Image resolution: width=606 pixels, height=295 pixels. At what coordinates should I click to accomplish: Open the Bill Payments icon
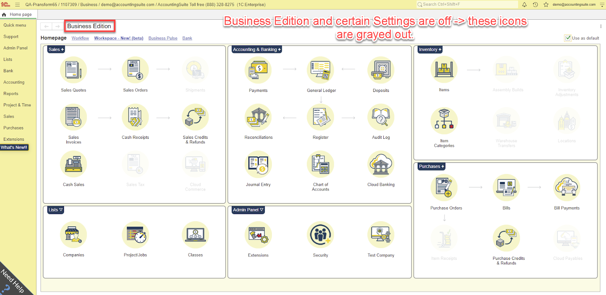pyautogui.click(x=567, y=188)
